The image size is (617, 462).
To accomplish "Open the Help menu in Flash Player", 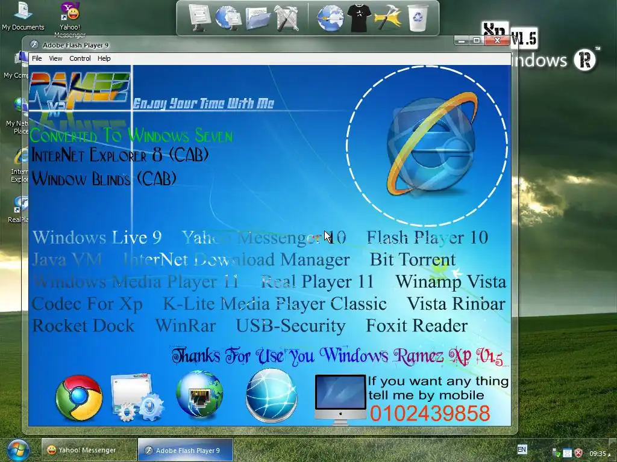I will click(x=104, y=58).
